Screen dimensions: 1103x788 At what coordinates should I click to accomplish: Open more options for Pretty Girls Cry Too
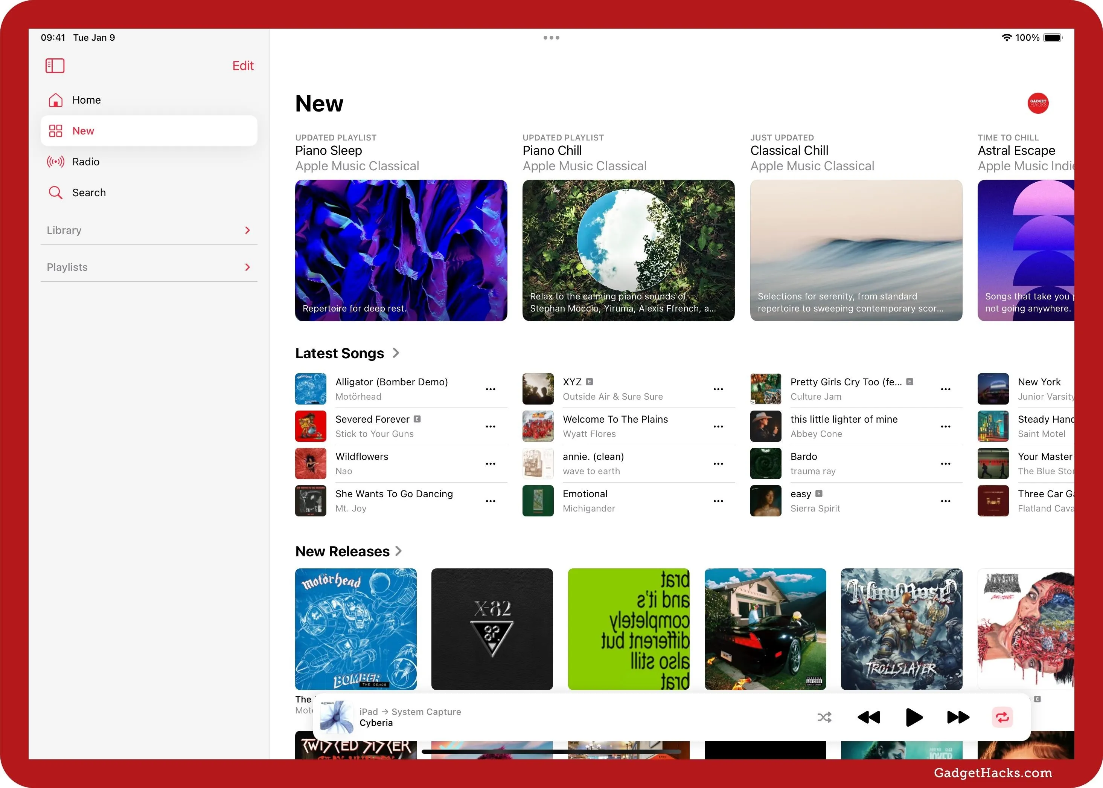[945, 389]
